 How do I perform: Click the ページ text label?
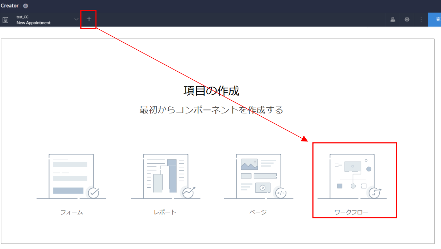click(259, 212)
